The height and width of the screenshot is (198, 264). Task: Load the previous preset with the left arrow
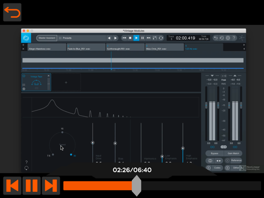(x=109, y=38)
